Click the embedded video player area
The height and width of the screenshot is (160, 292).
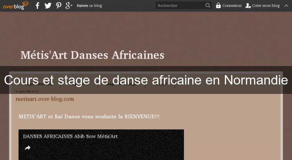[x=101, y=145]
